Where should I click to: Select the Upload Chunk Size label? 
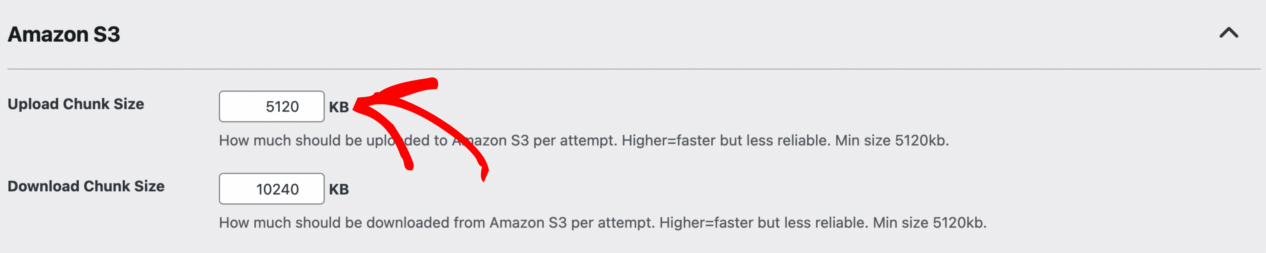tap(76, 104)
